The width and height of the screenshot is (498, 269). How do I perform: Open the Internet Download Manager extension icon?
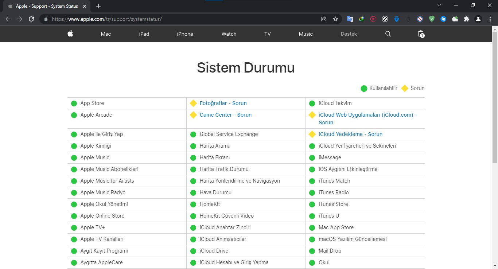click(x=361, y=19)
